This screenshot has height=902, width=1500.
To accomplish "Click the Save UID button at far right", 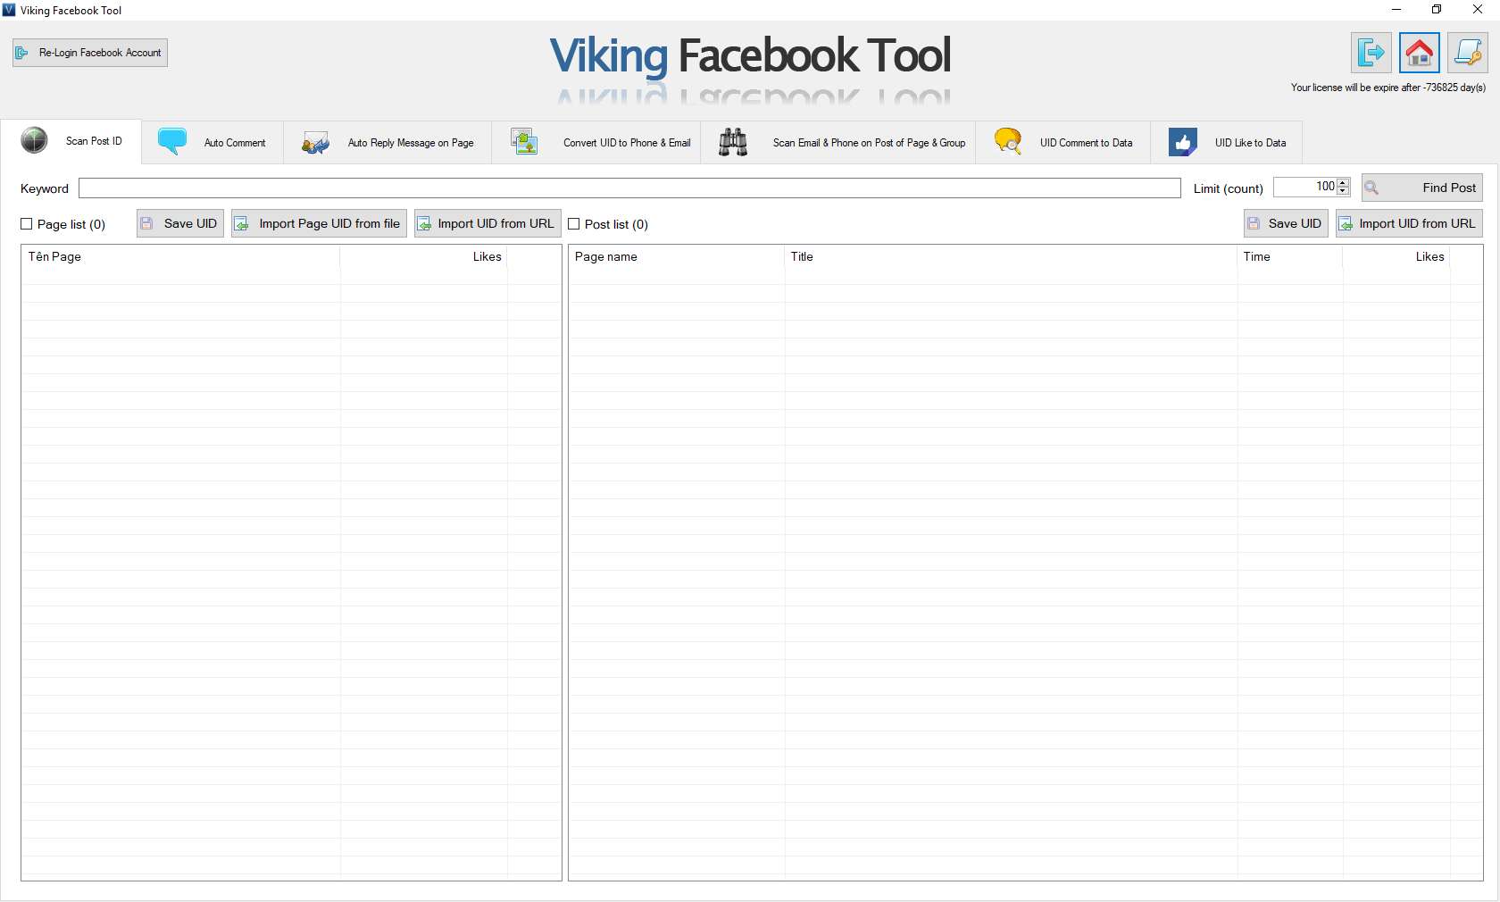I will [x=1286, y=223].
